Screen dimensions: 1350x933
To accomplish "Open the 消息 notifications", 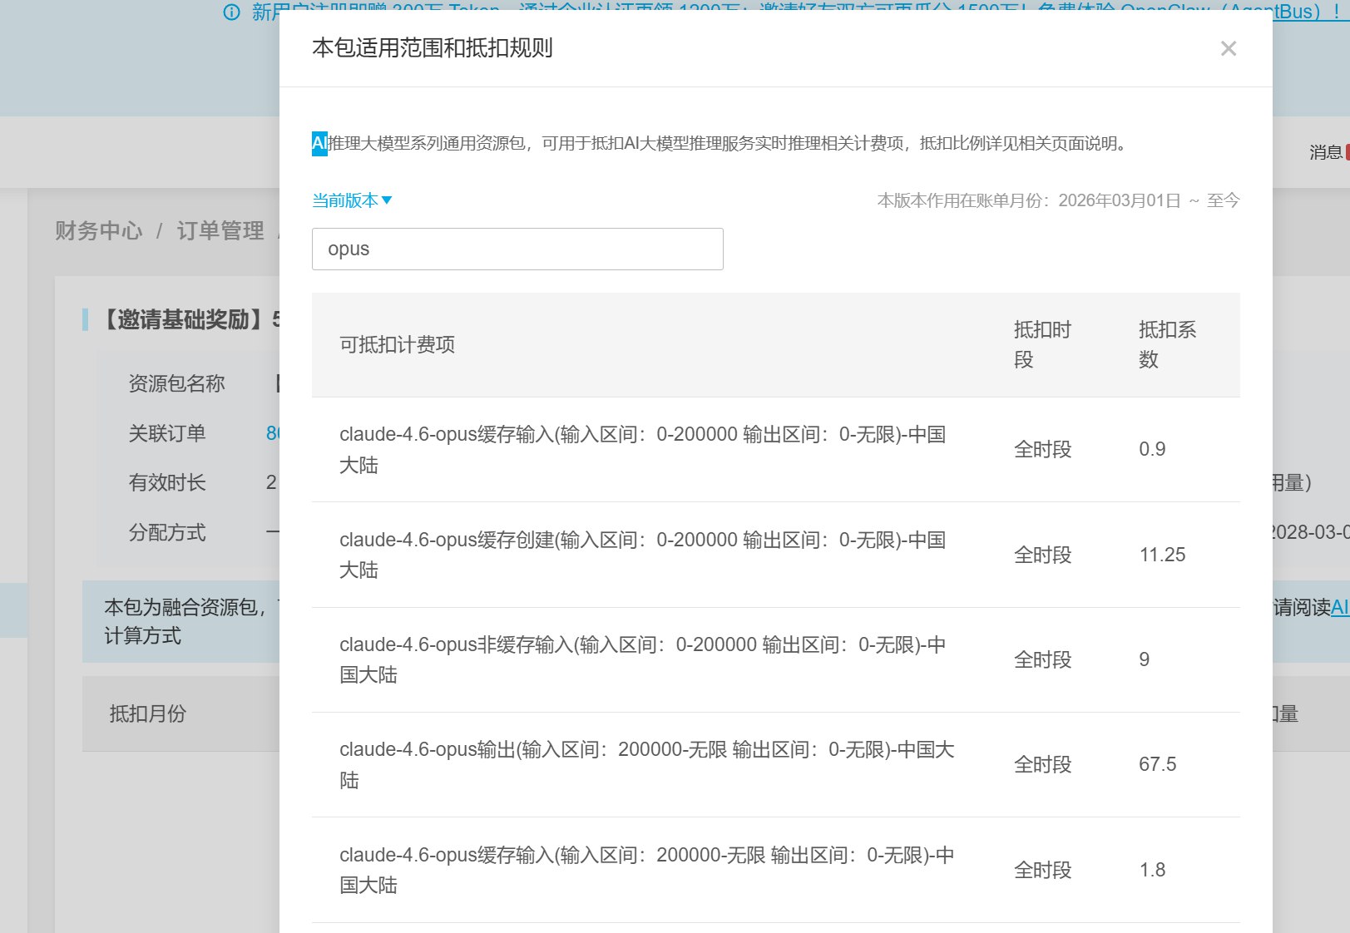I will pos(1326,152).
